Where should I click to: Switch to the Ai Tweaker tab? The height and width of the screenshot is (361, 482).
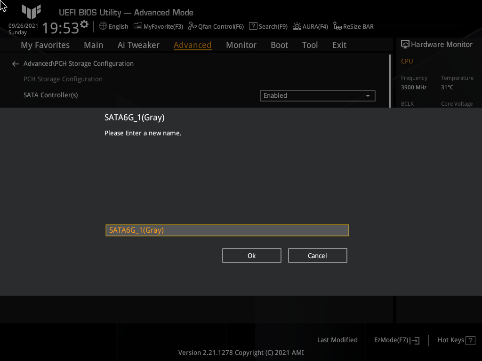pos(138,45)
